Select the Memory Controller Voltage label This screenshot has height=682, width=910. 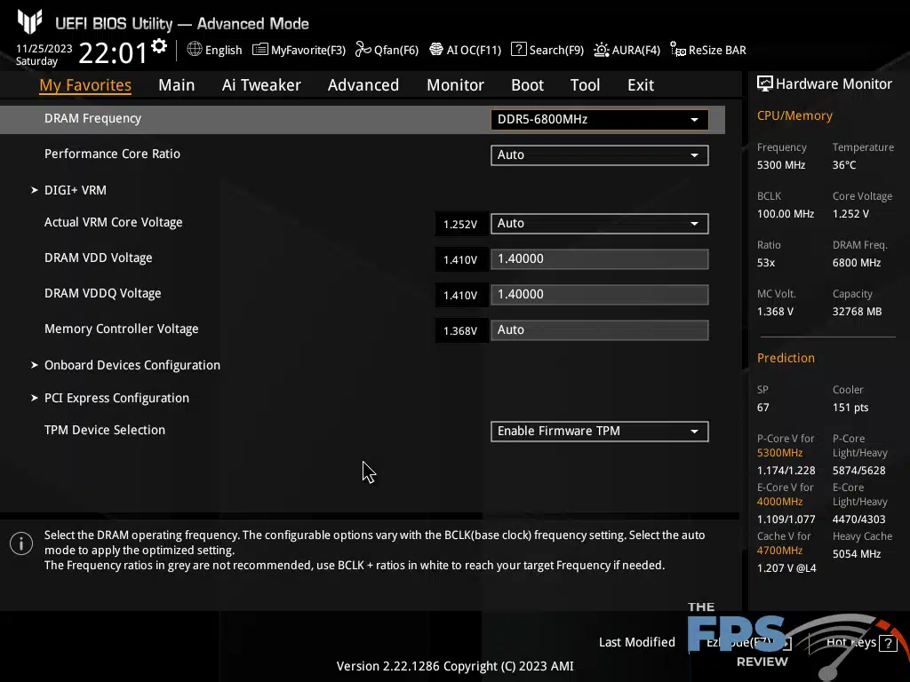[121, 329]
